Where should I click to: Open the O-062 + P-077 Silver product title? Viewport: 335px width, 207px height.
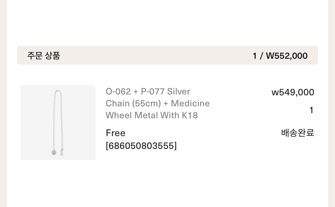148,91
